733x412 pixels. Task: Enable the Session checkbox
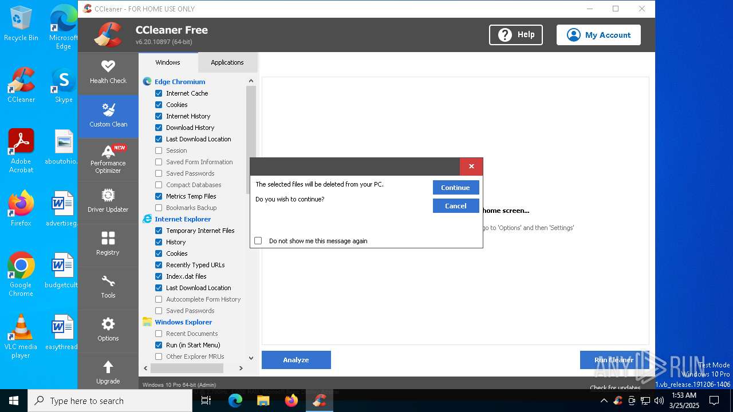pos(159,150)
